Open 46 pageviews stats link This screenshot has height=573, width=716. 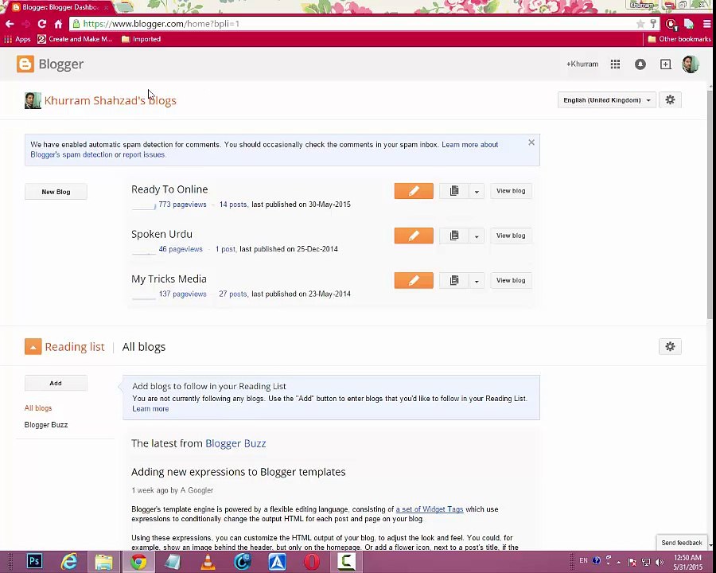tap(181, 249)
